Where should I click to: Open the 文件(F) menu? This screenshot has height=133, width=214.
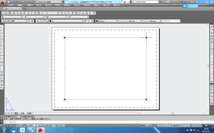pyautogui.click(x=11, y=5)
